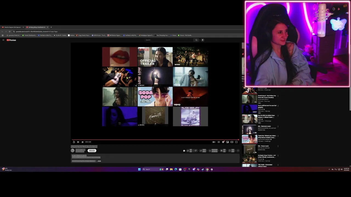Open options menu for Mix - House music

click(x=278, y=146)
